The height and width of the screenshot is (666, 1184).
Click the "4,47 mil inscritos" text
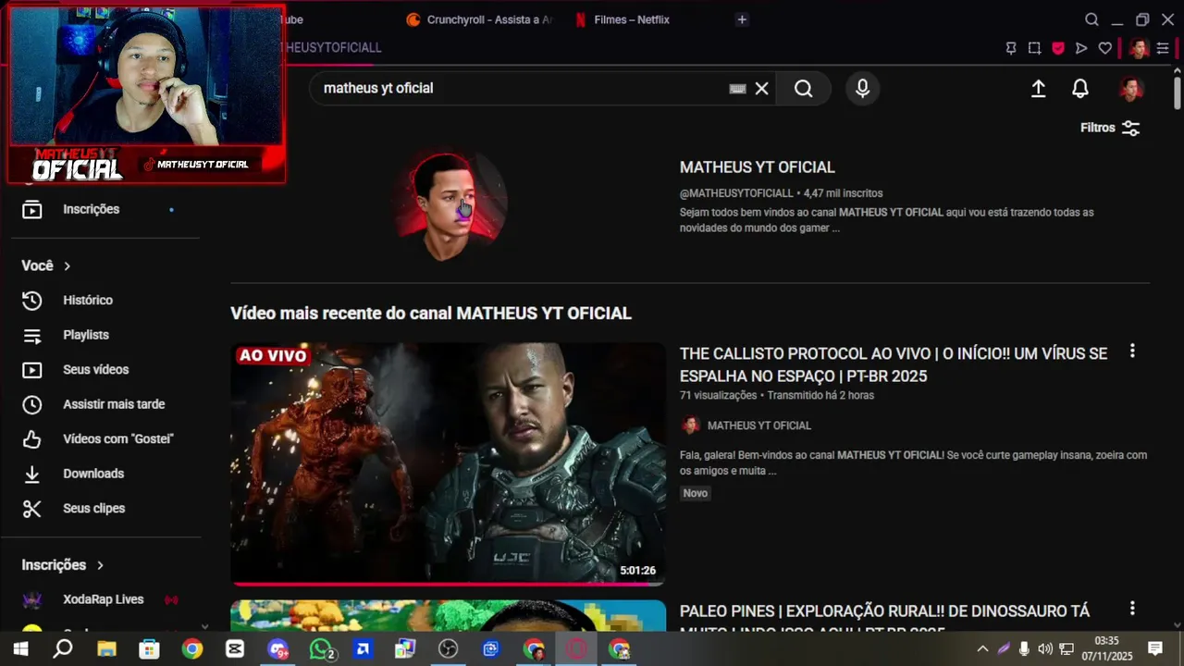pos(844,193)
